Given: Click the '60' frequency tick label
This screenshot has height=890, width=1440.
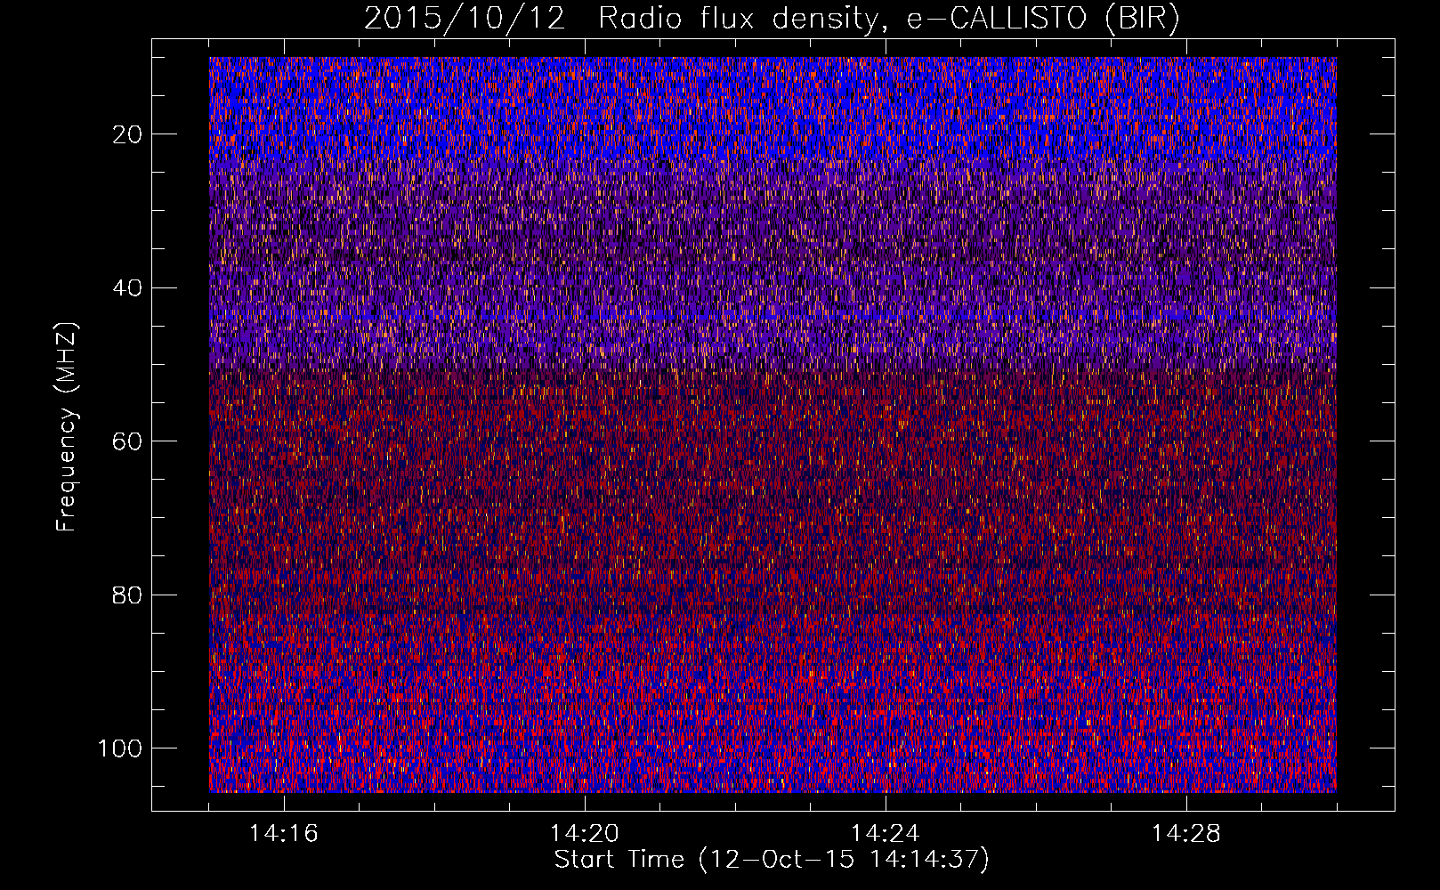Looking at the screenshot, I should [x=128, y=441].
